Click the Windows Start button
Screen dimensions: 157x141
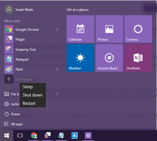point(7,135)
